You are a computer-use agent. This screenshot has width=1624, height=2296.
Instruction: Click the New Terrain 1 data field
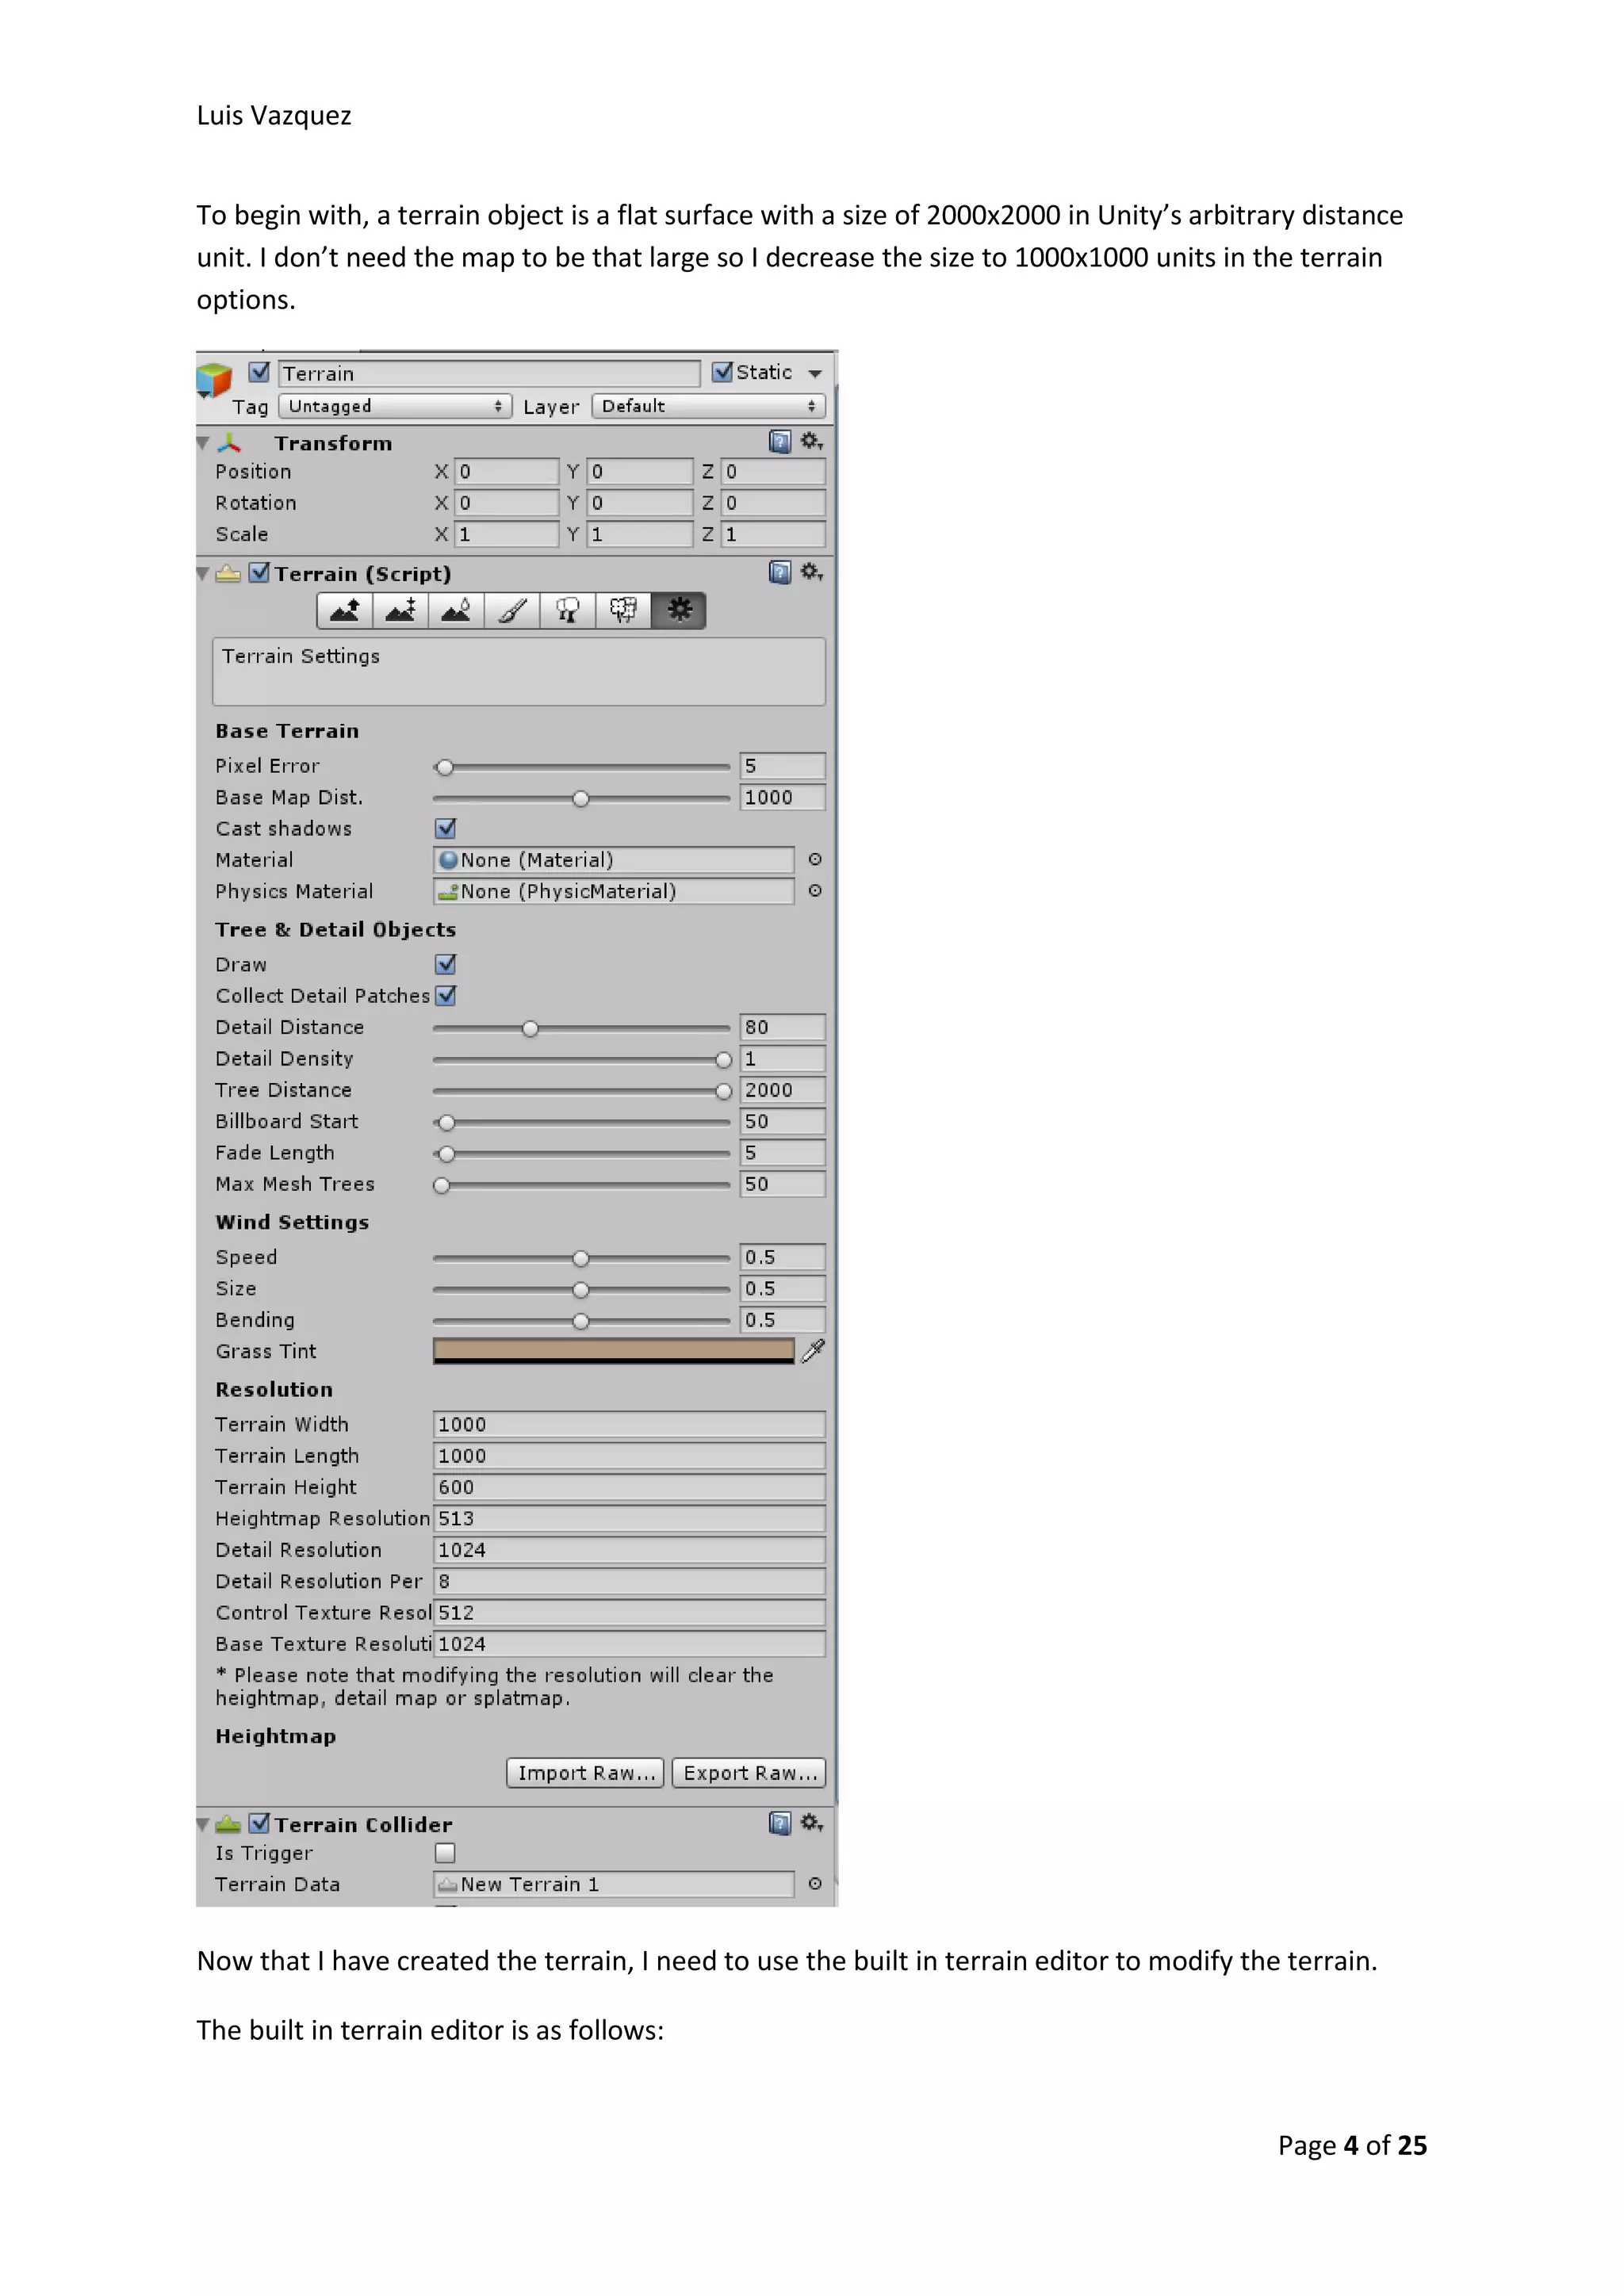614,1884
